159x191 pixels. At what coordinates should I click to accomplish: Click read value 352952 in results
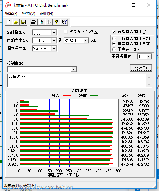point(143,115)
